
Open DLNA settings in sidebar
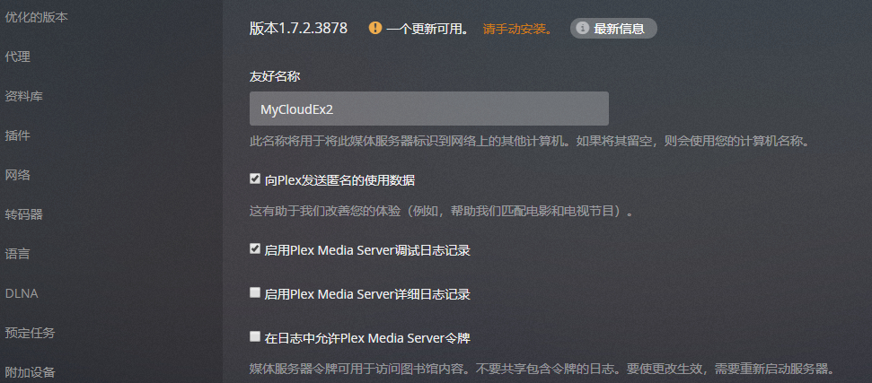[22, 293]
